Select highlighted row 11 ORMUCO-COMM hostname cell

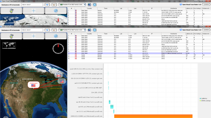(x=174, y=53)
